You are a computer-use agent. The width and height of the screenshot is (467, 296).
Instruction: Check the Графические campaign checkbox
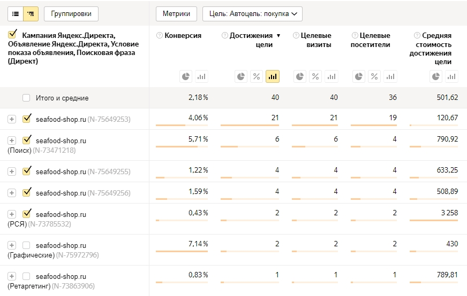coord(26,245)
